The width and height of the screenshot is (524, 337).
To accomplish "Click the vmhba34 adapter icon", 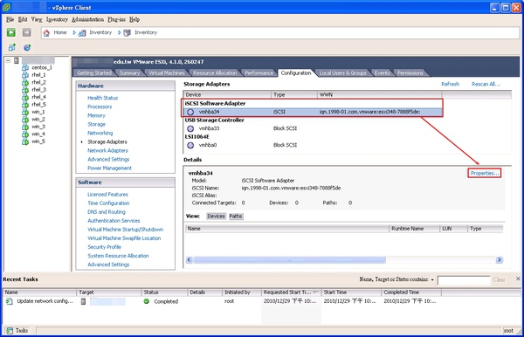I will (x=190, y=112).
